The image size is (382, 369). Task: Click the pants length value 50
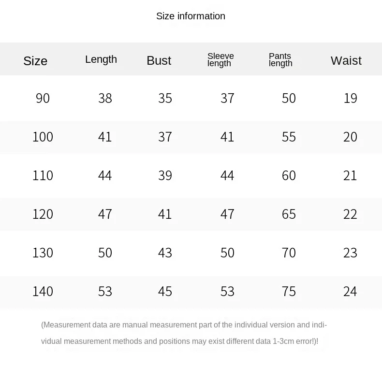click(289, 98)
